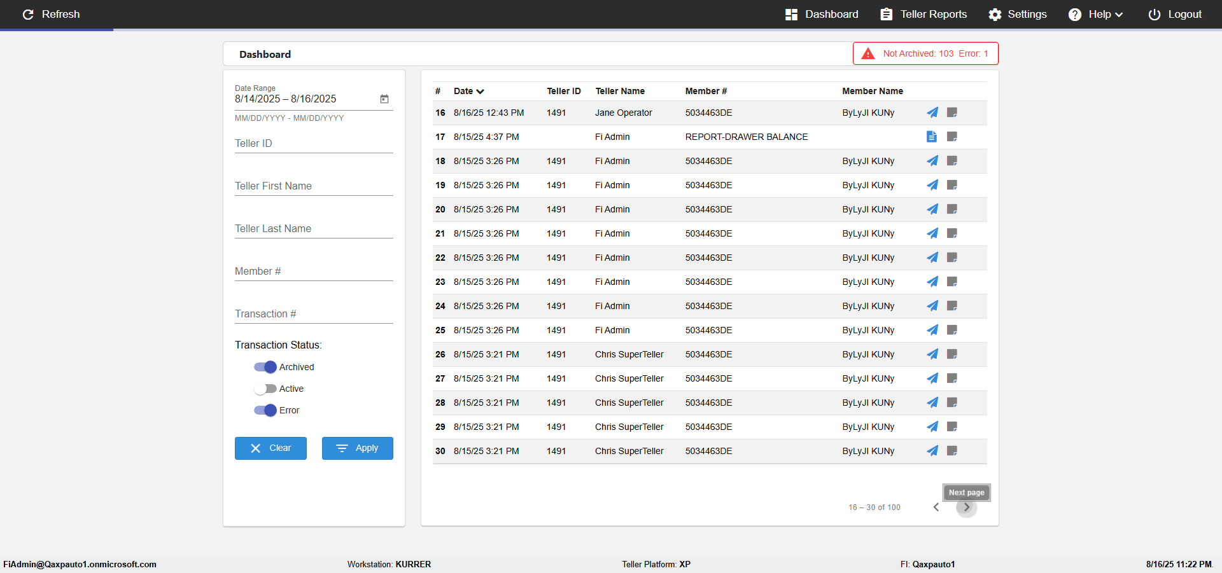
Task: Open the document icon on row 17
Action: 932,137
